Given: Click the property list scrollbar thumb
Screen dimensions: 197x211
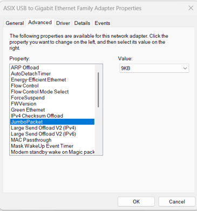Looking at the screenshot, I should coord(98,90).
